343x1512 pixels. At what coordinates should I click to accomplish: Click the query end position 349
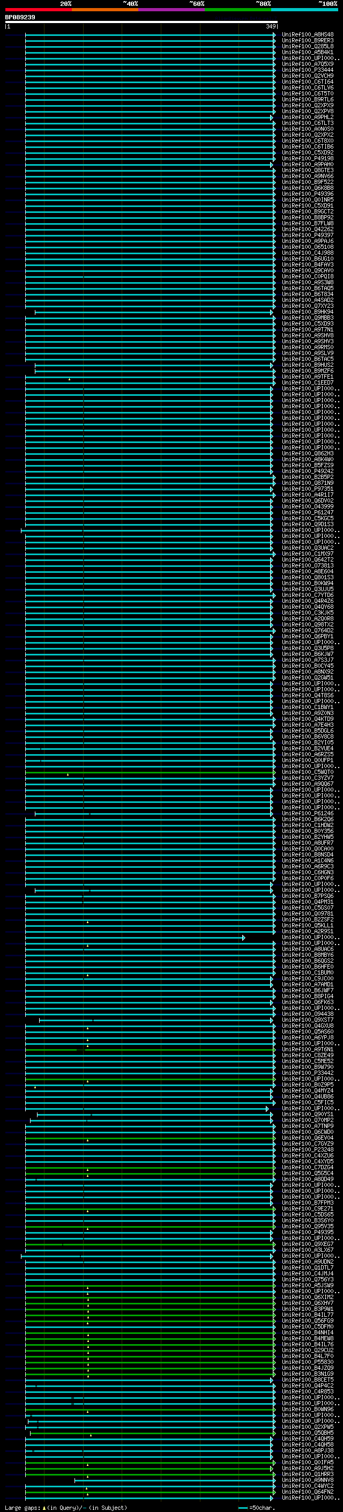tap(271, 26)
